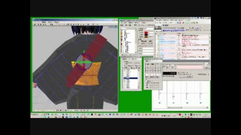Click the highlighted blue link under the video title

click(173, 30)
